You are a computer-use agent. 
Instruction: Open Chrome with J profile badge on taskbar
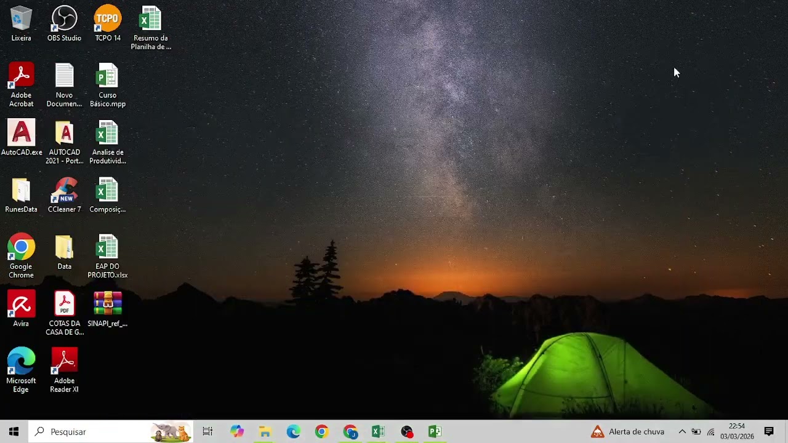point(350,431)
